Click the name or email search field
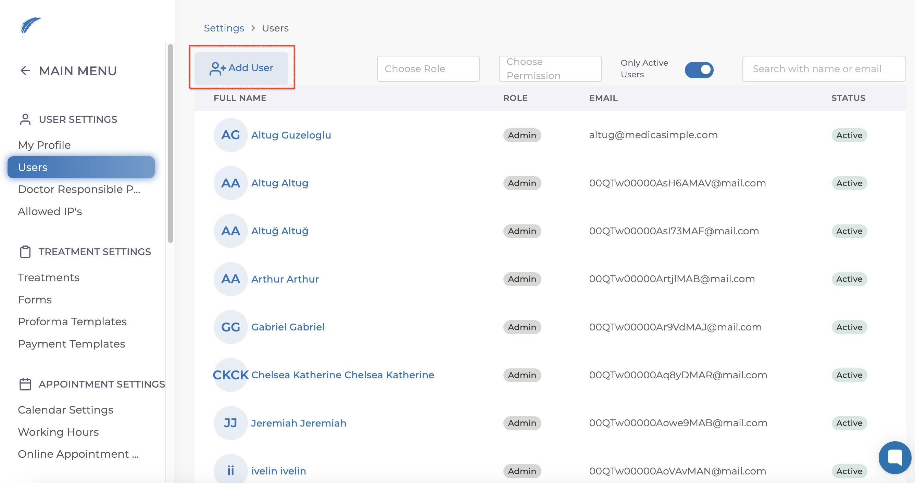 tap(823, 69)
